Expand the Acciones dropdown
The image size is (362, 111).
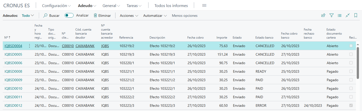(129, 16)
